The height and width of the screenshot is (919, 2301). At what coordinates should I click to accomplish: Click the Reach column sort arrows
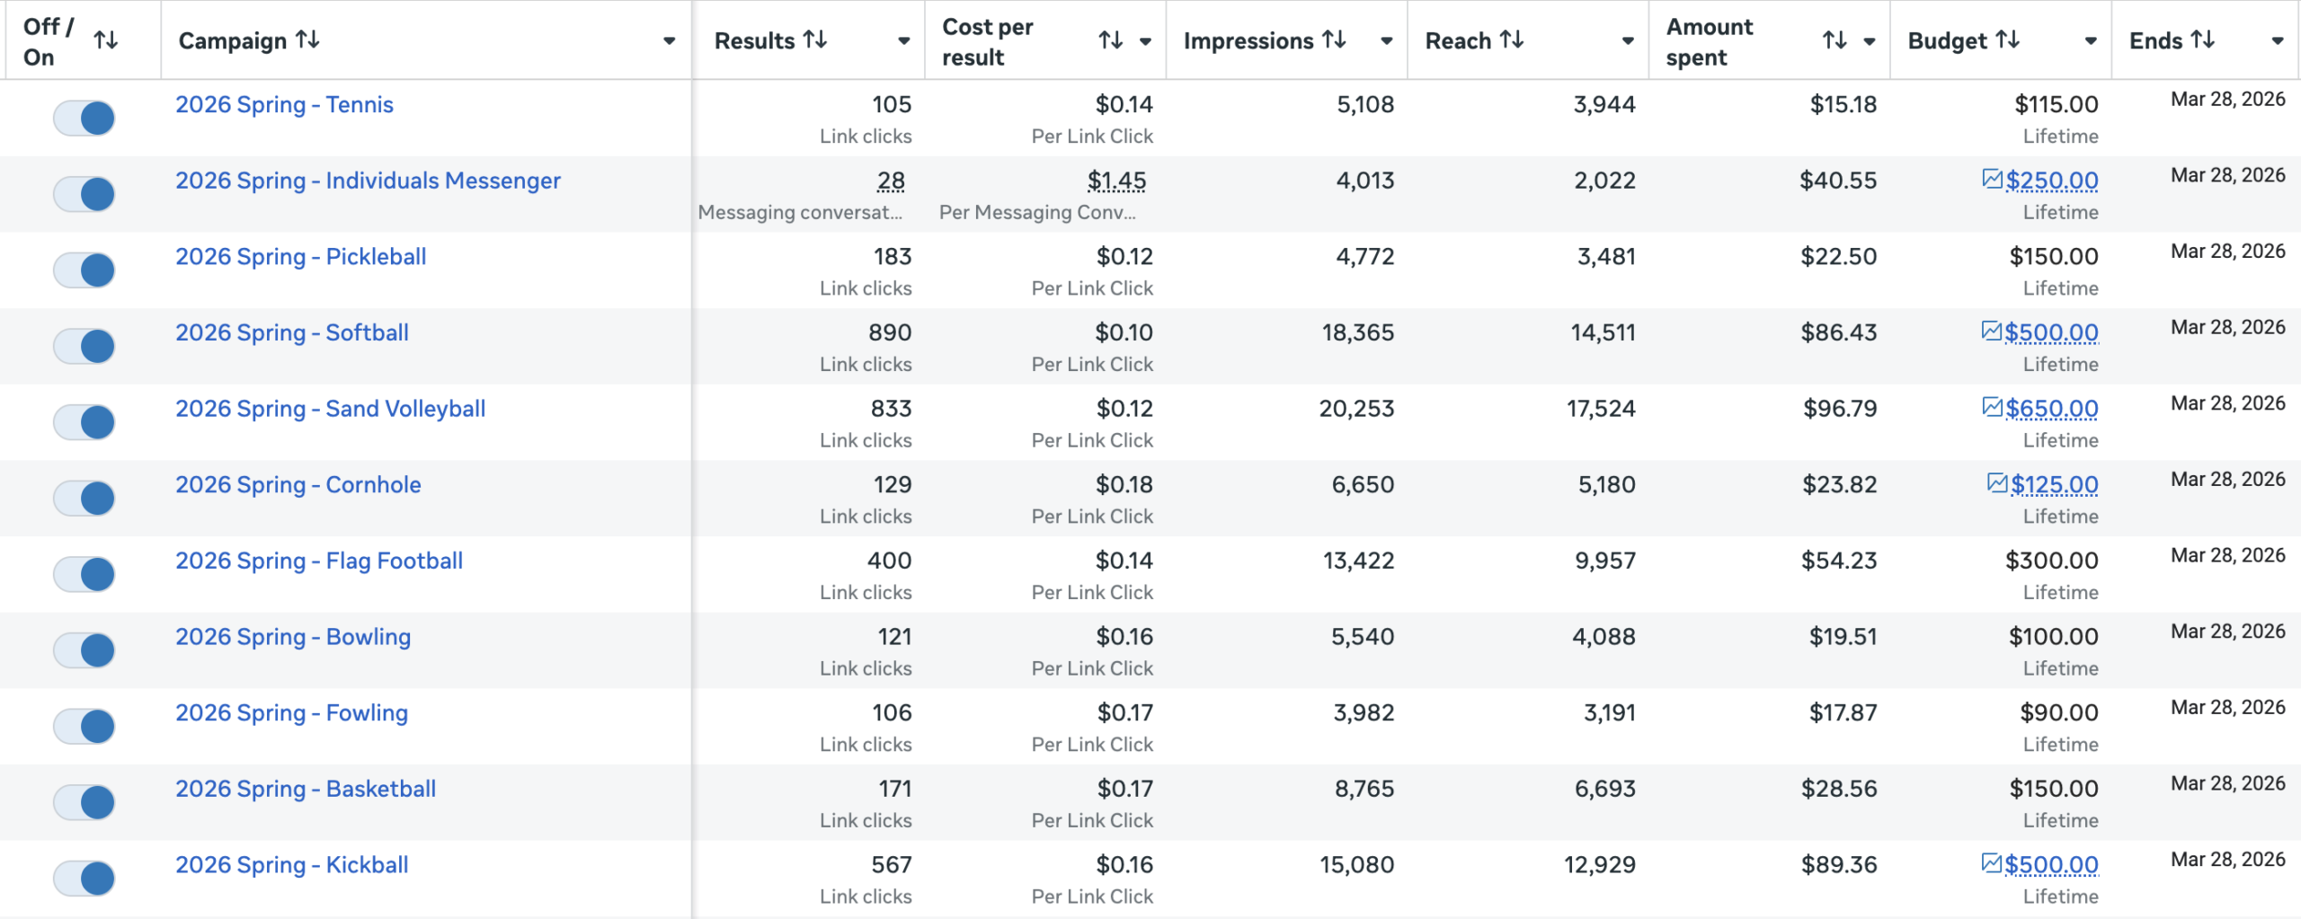[1512, 40]
